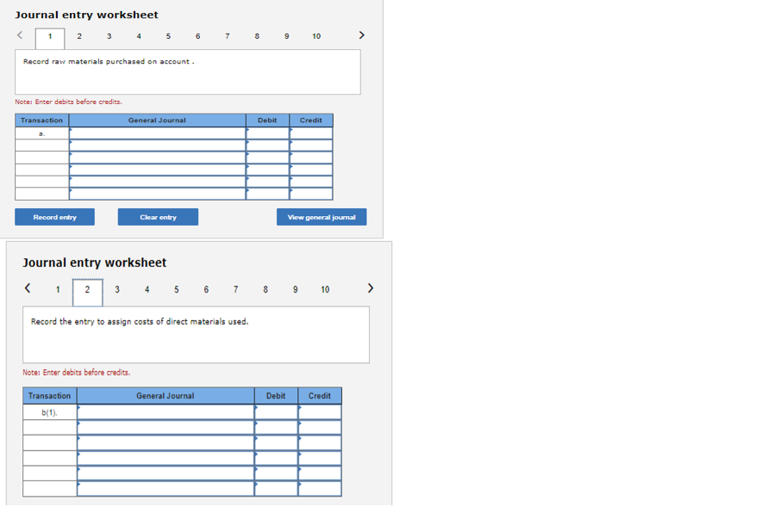Click the Clear entry button

pos(158,216)
